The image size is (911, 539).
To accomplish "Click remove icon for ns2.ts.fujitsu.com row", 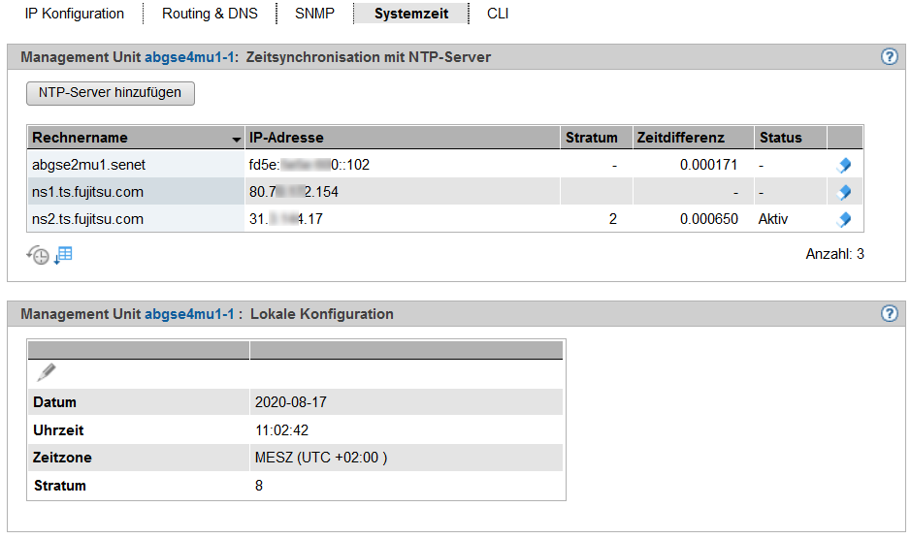I will pyautogui.click(x=843, y=219).
